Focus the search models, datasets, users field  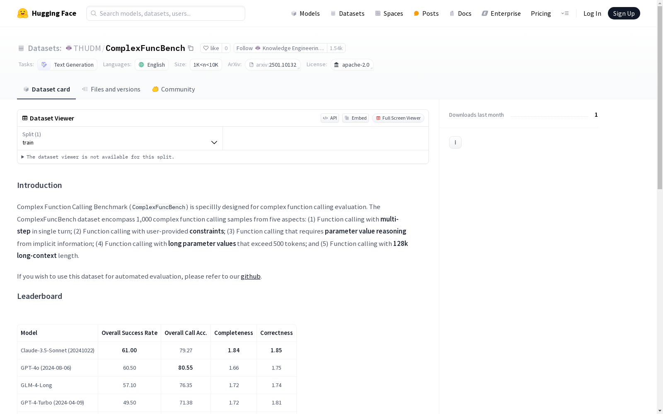(166, 13)
